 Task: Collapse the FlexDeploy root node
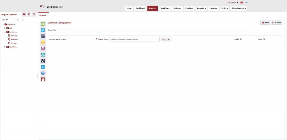point(3,24)
